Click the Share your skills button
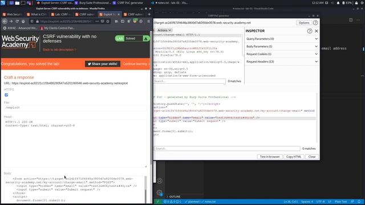365x205 pixels. [103, 64]
